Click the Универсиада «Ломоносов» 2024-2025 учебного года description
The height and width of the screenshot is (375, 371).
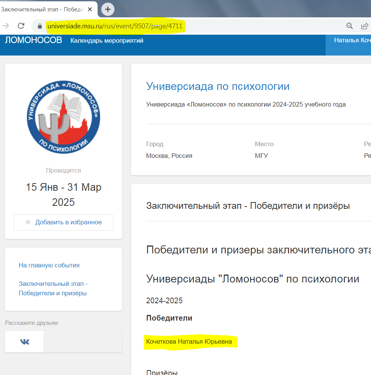pyautogui.click(x=246, y=105)
